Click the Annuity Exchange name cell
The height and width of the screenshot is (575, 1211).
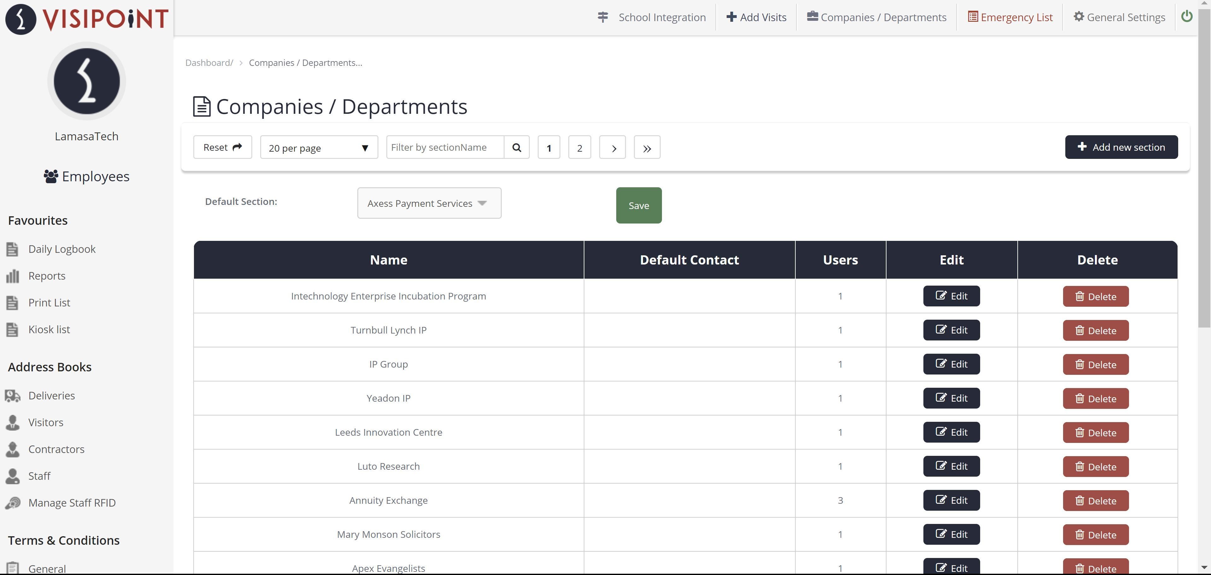tap(388, 500)
